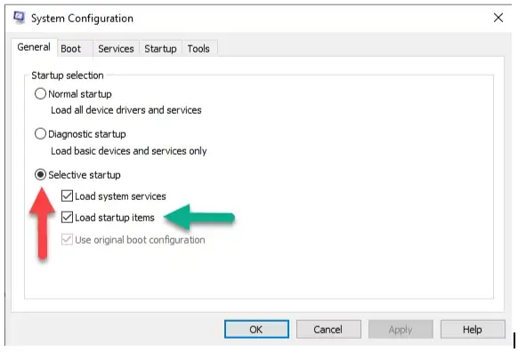
Task: Open Help for System Configuration
Action: [x=473, y=329]
